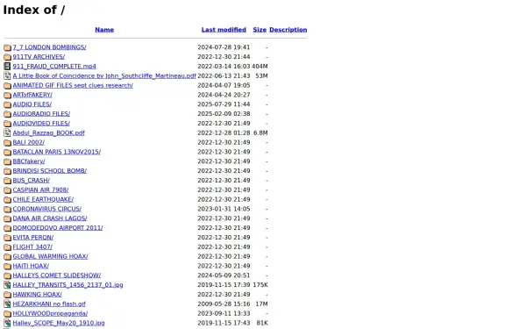Open the BRINDISI SCHOOL BOMB directory

(50, 171)
